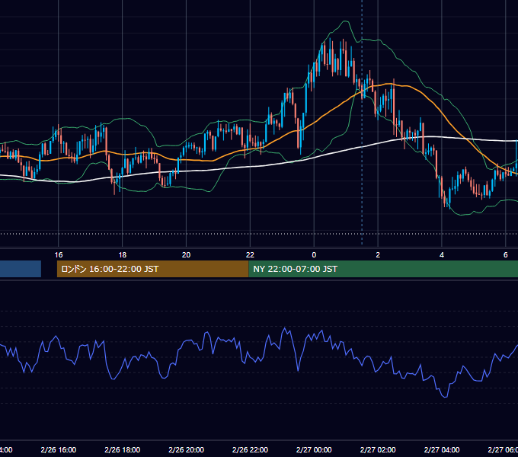The height and width of the screenshot is (457, 518).
Task: Click the upper time axis label 18
Action: pyautogui.click(x=122, y=255)
